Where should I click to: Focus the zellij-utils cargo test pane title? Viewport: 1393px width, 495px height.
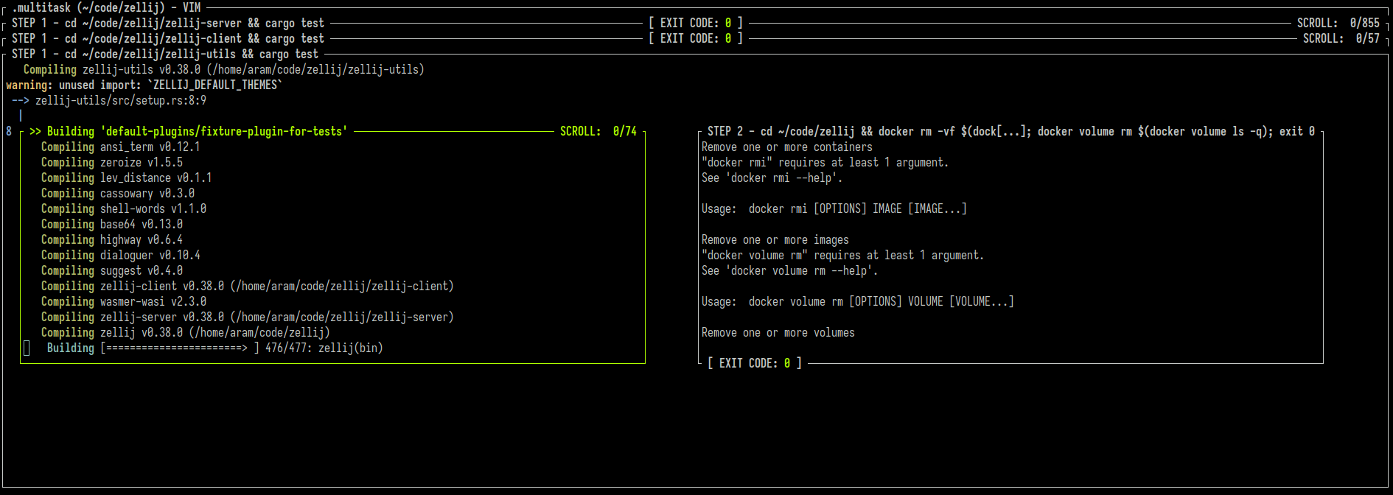point(165,54)
